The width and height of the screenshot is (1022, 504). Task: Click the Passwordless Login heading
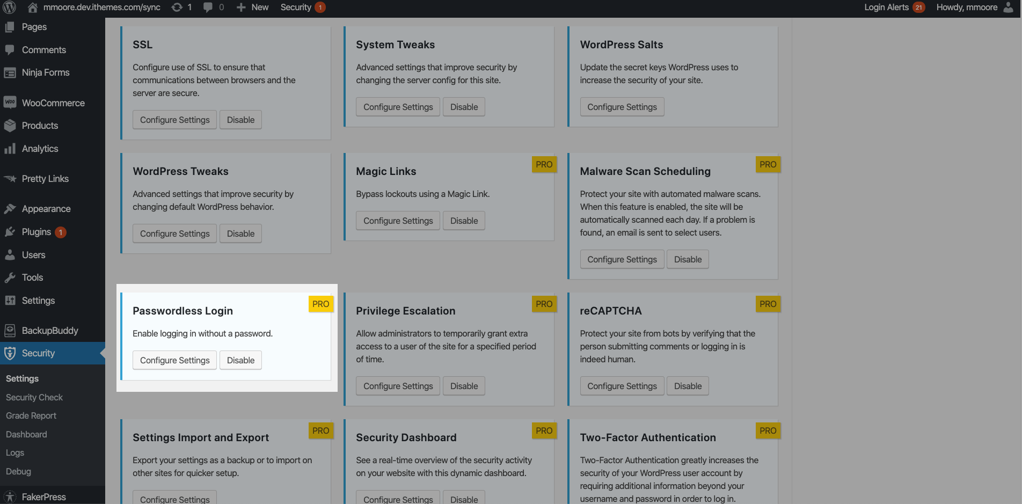tap(182, 311)
